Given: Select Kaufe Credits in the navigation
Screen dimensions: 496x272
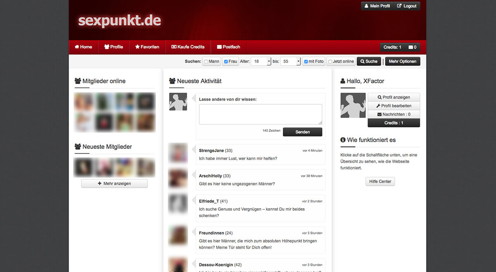Looking at the screenshot, I should click(188, 47).
